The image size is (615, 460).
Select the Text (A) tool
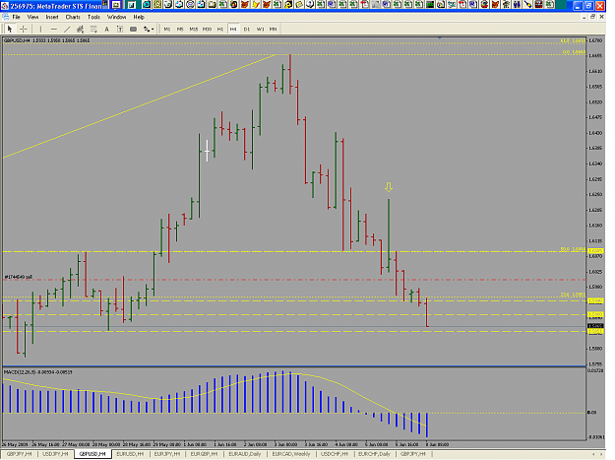point(106,29)
